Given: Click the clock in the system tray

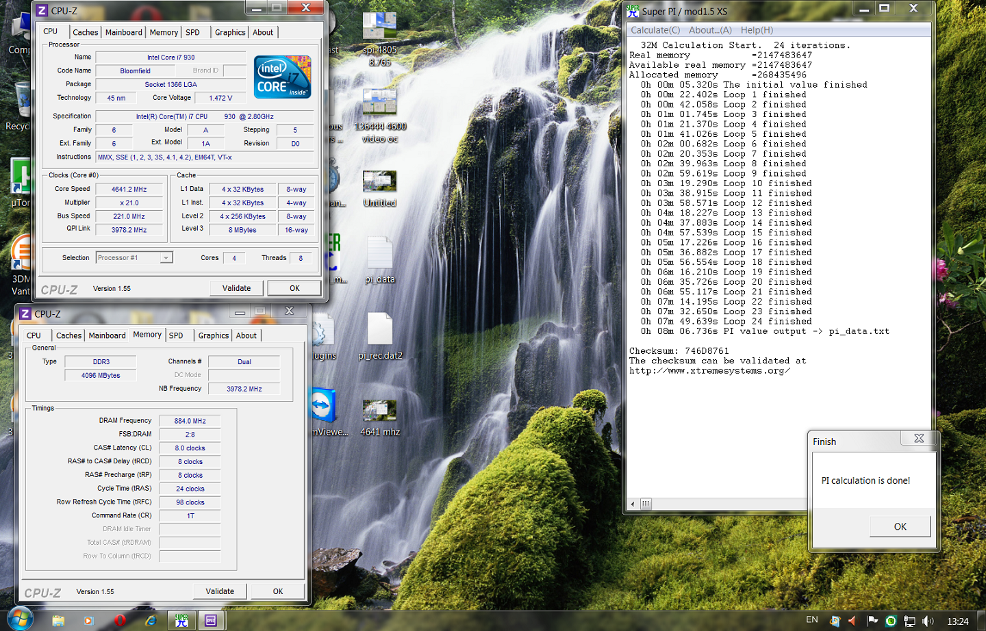Looking at the screenshot, I should [957, 621].
